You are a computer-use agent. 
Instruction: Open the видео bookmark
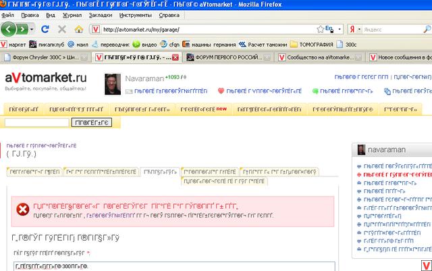144,45
